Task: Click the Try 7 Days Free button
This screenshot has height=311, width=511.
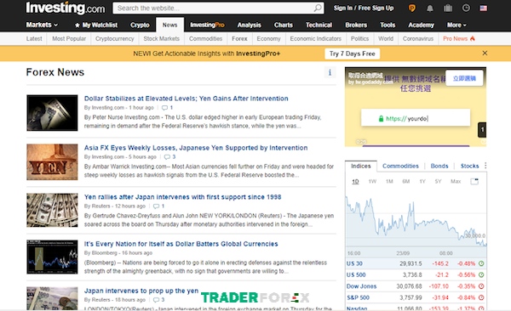Action: (353, 54)
